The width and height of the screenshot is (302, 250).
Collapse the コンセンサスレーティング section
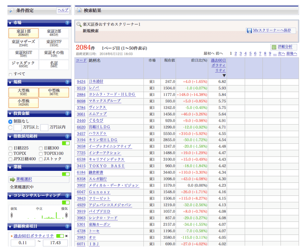10,195
